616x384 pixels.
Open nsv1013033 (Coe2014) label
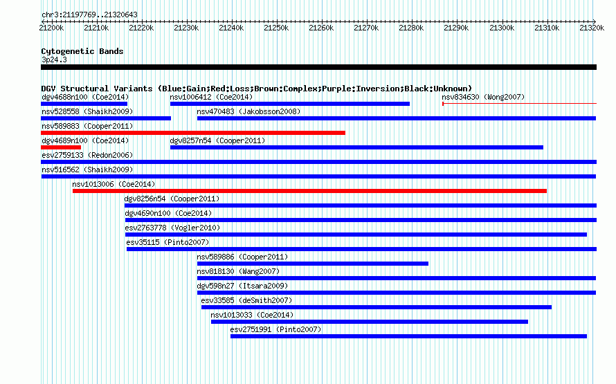coord(252,315)
